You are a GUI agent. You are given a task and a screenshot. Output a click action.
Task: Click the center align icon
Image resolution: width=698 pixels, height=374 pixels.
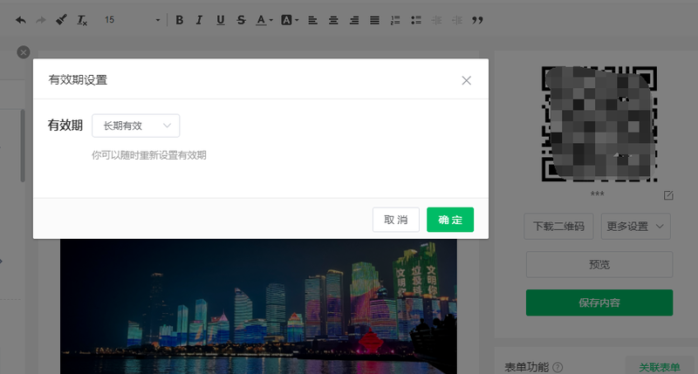point(332,19)
